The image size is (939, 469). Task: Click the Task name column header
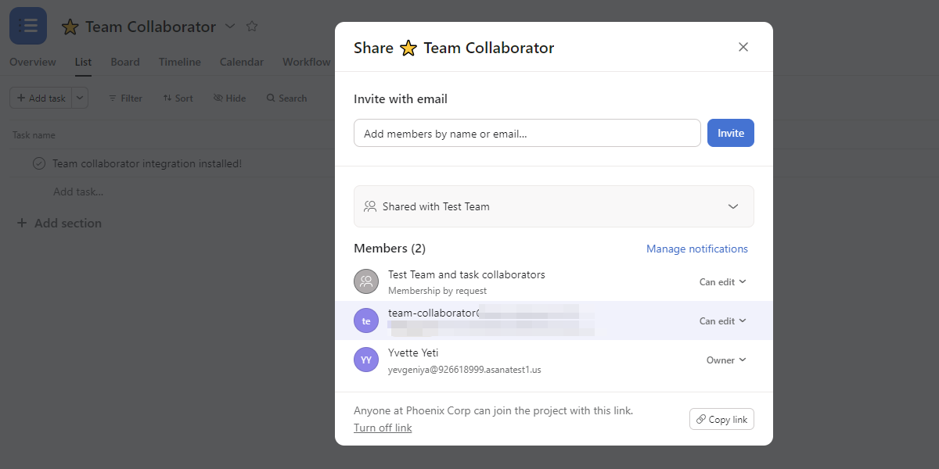click(34, 135)
